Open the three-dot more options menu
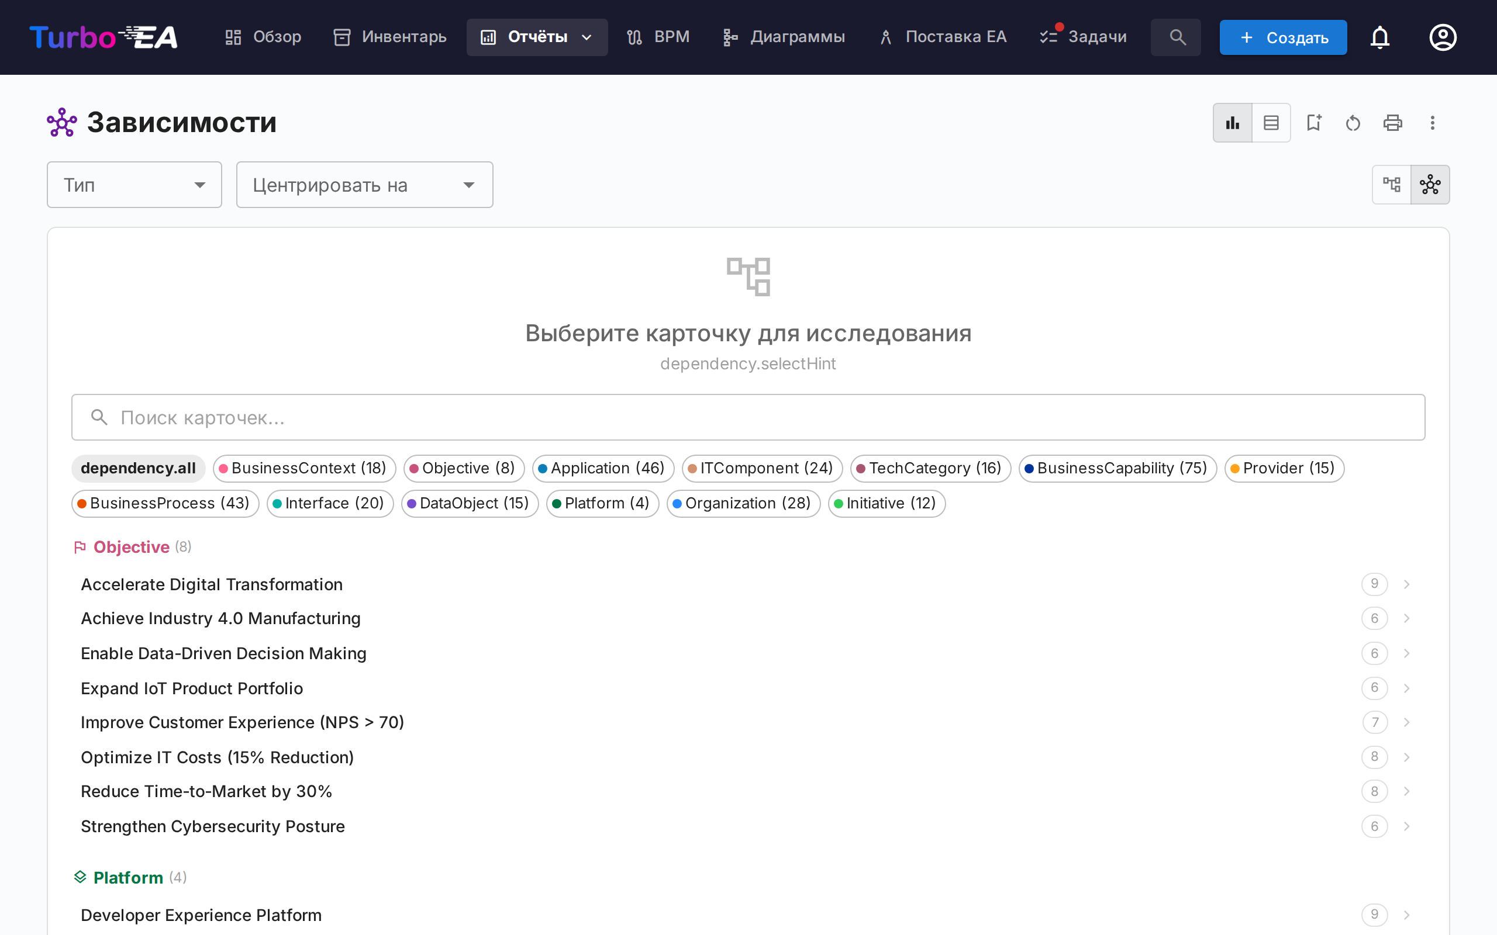Screen dimensions: 1497x935 pyautogui.click(x=1432, y=123)
